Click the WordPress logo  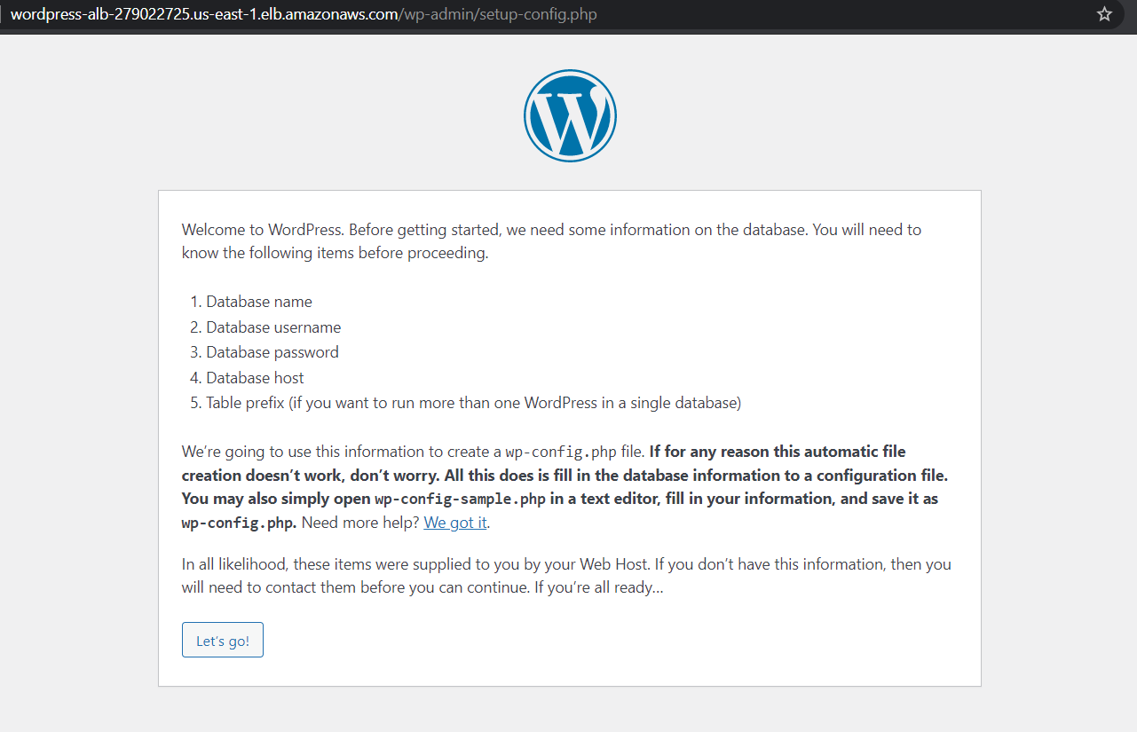click(570, 115)
